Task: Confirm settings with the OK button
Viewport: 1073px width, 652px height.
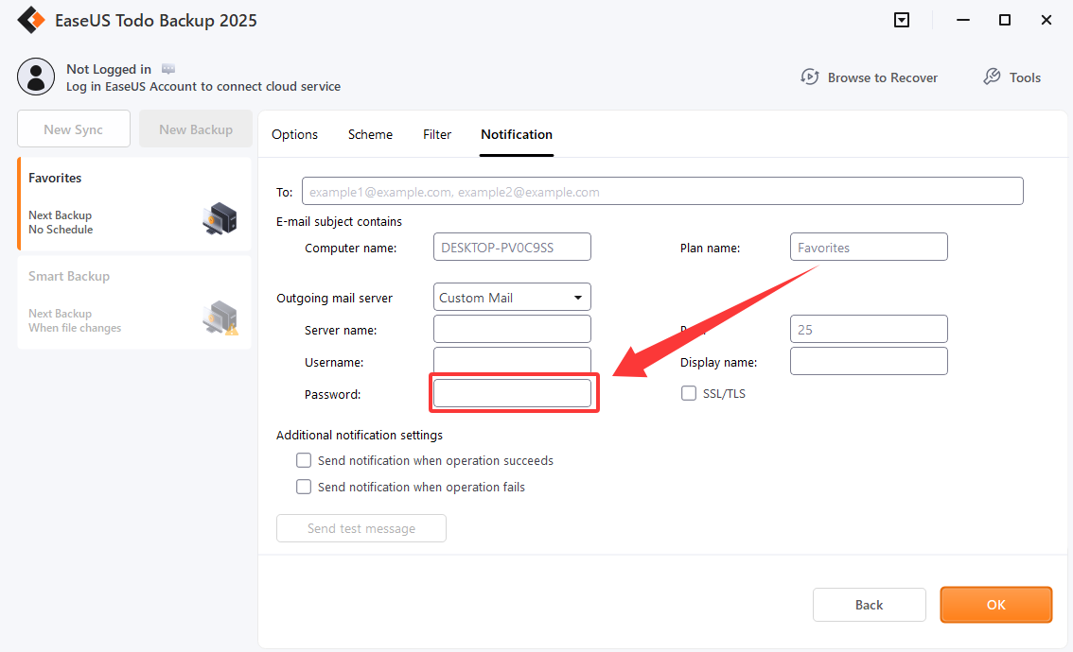Action: pyautogui.click(x=995, y=605)
